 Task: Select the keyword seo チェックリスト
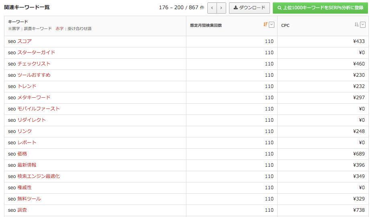29,64
